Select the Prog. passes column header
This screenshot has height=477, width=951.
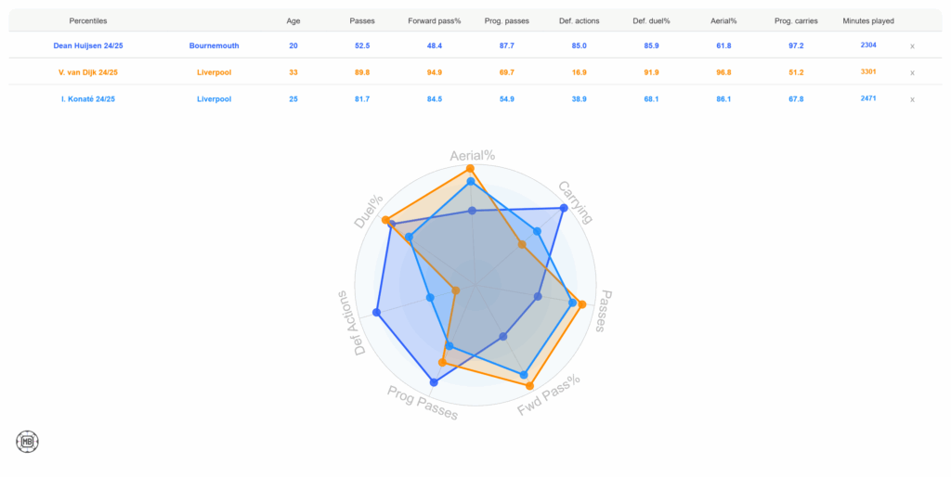click(x=507, y=20)
